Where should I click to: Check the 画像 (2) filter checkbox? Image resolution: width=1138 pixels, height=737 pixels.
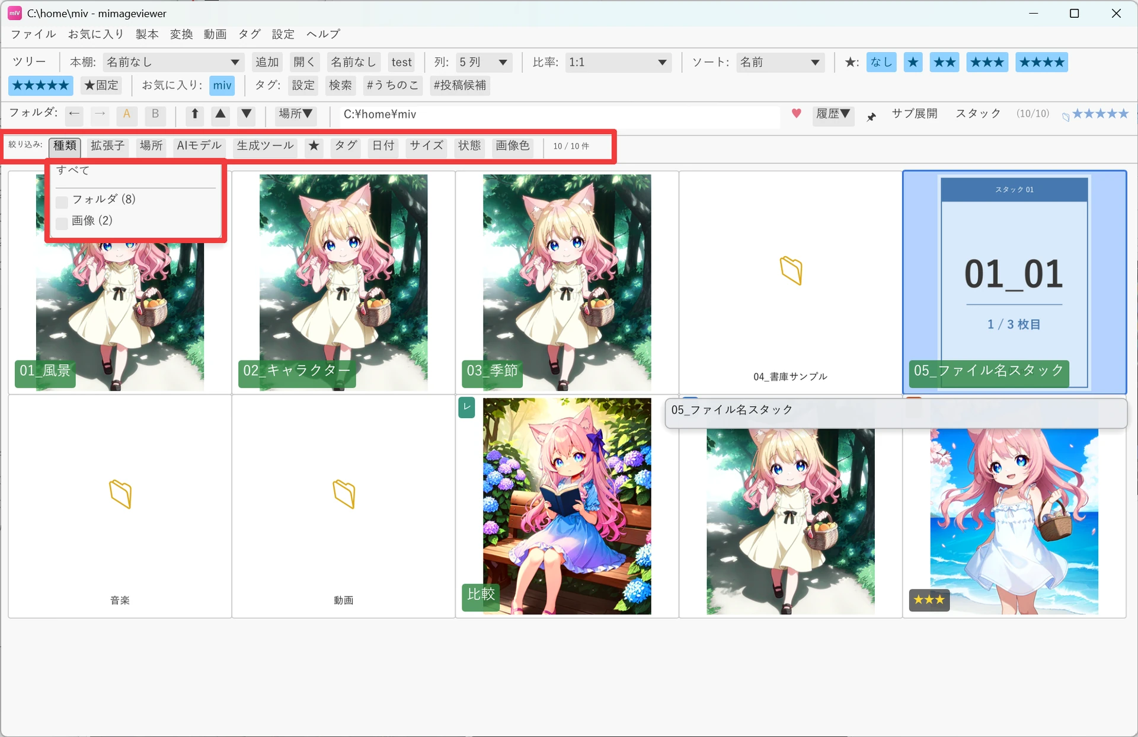[62, 224]
